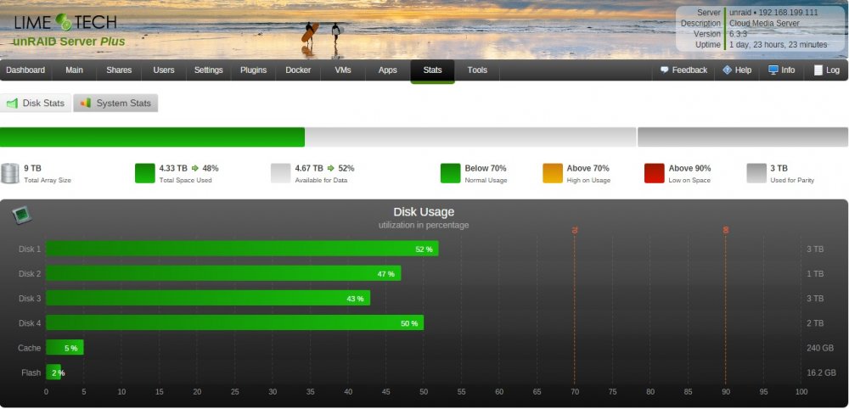This screenshot has height=409, width=849.
Task: Open the Plugins tab
Action: pos(253,70)
